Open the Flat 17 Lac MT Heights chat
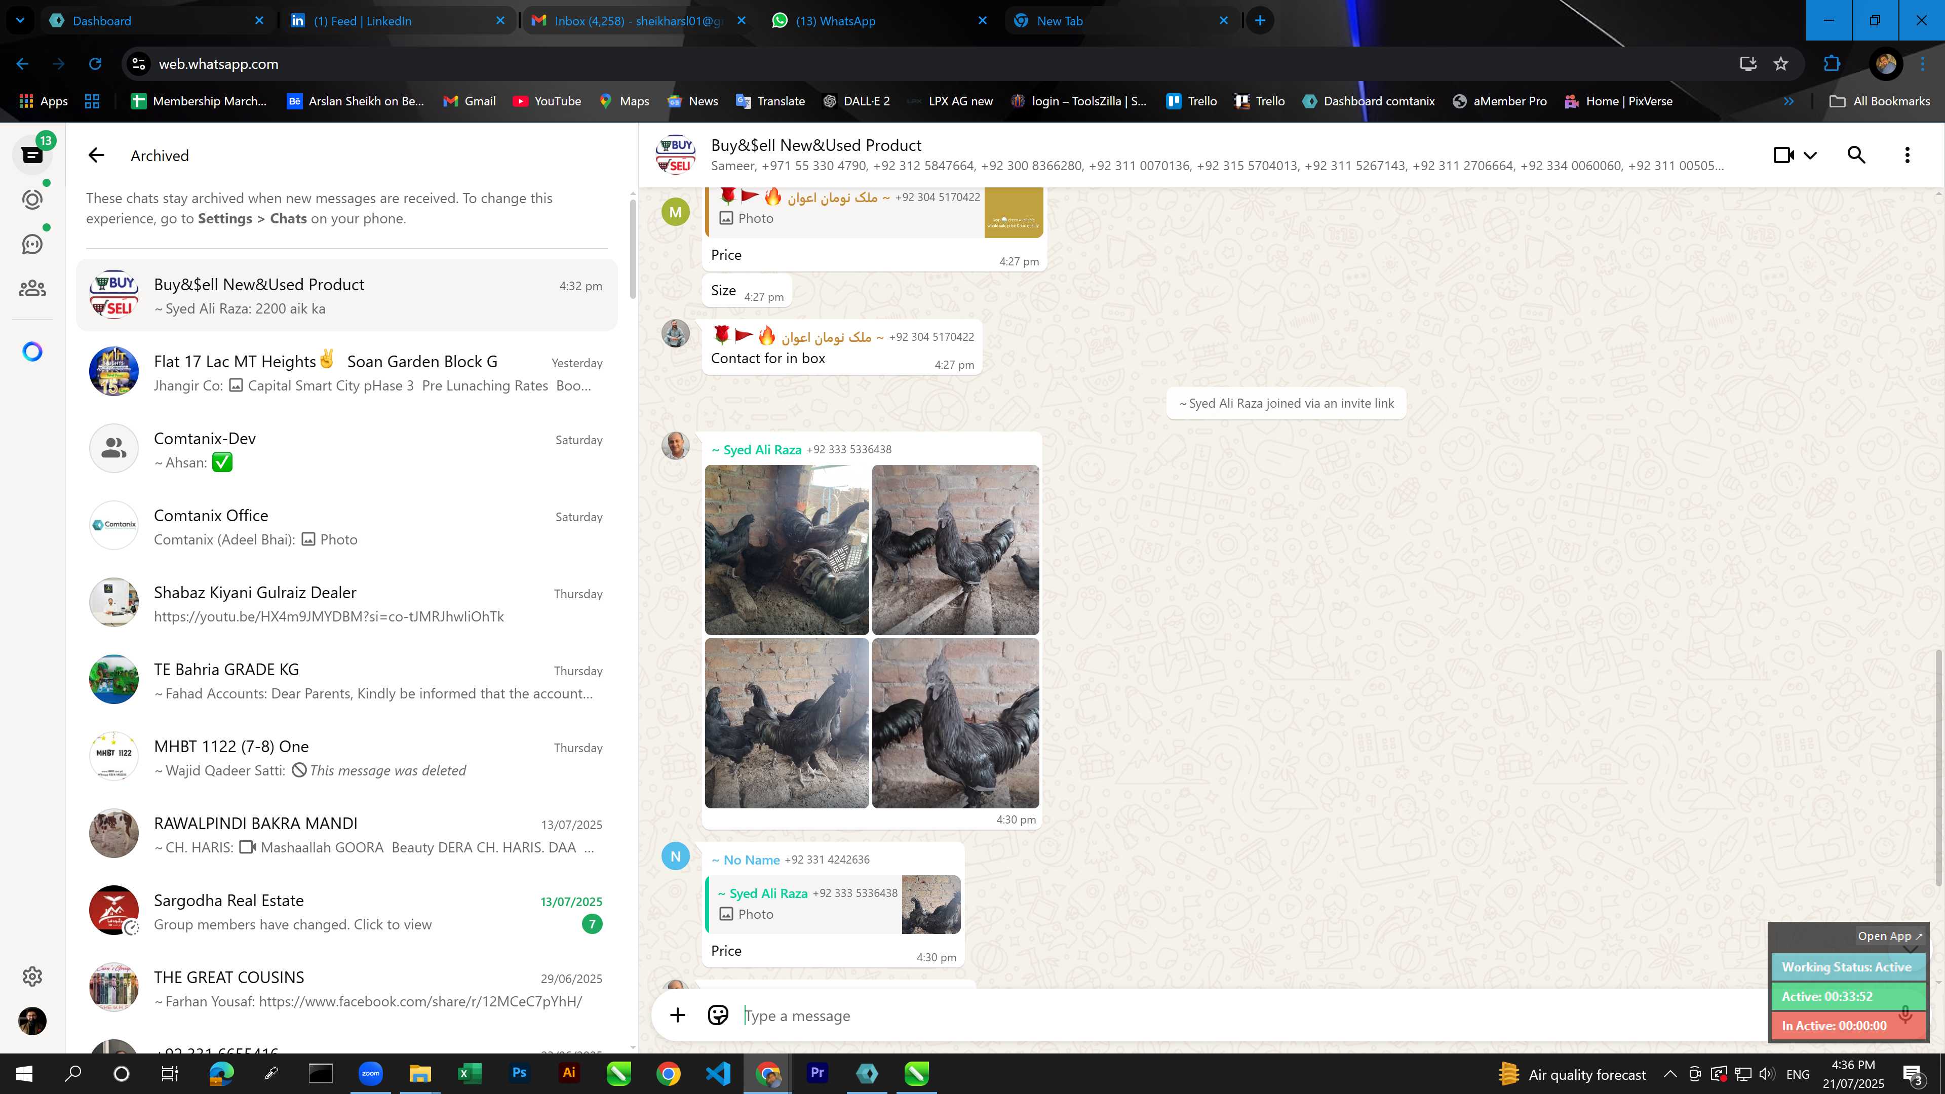This screenshot has width=1945, height=1094. pos(346,372)
